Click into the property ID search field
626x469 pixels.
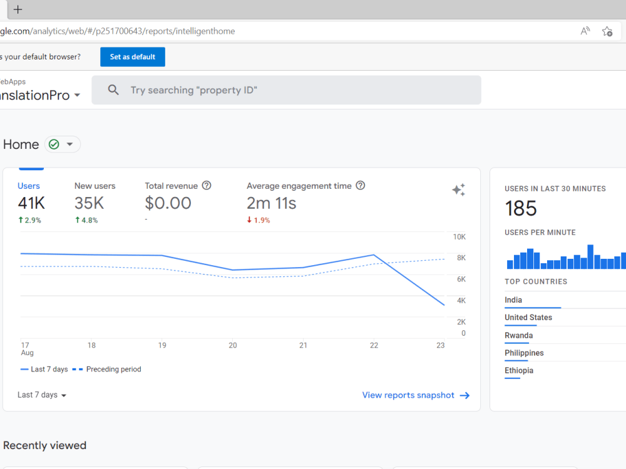(x=286, y=90)
